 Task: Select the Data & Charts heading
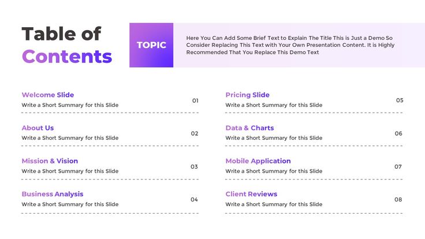(249, 128)
